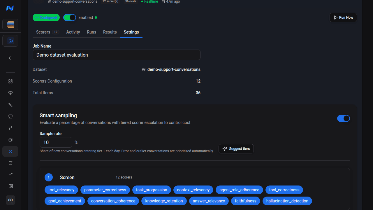Choose the hallucination_detection scorer chip

coord(287,201)
